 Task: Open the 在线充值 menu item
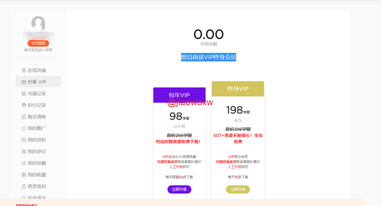tap(38, 70)
